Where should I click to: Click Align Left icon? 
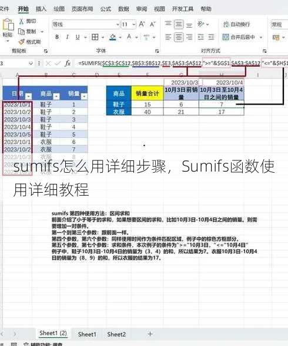click(x=168, y=37)
